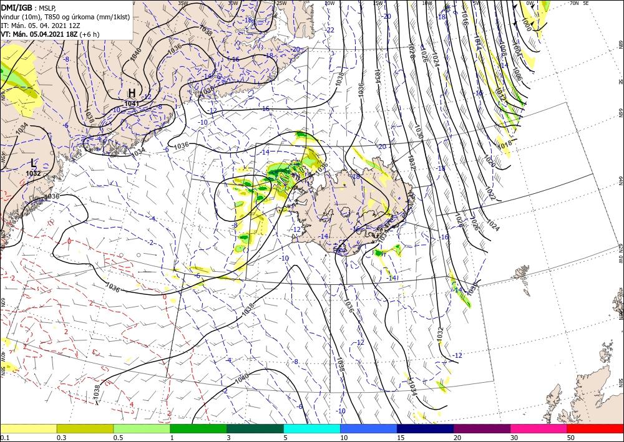Click the '70N 5E' corner grid label
This screenshot has width=624, height=442.
coord(579,3)
